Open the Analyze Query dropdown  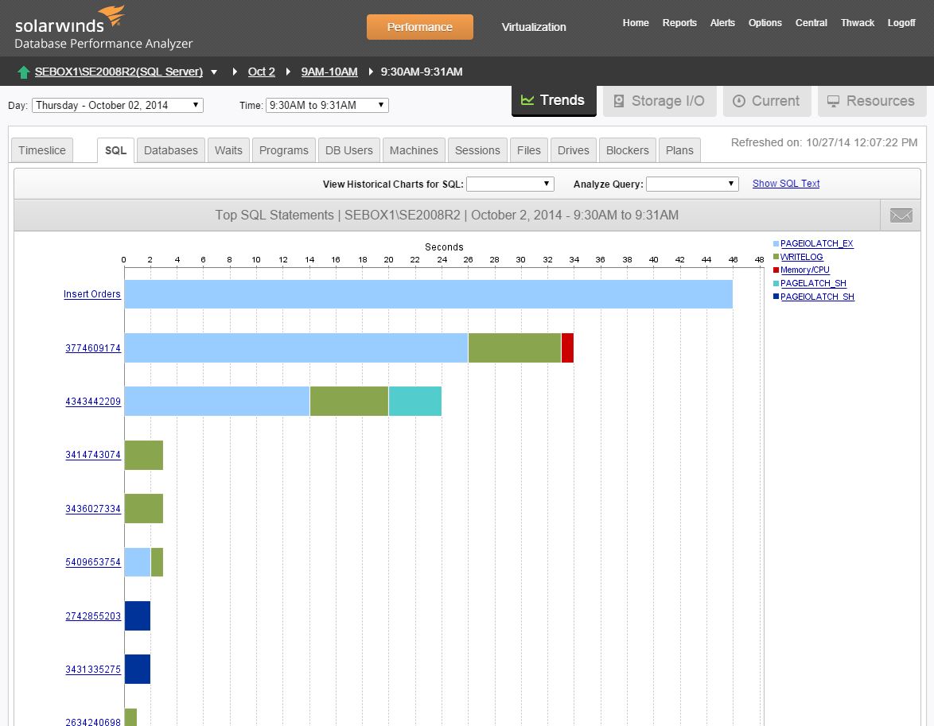(692, 184)
